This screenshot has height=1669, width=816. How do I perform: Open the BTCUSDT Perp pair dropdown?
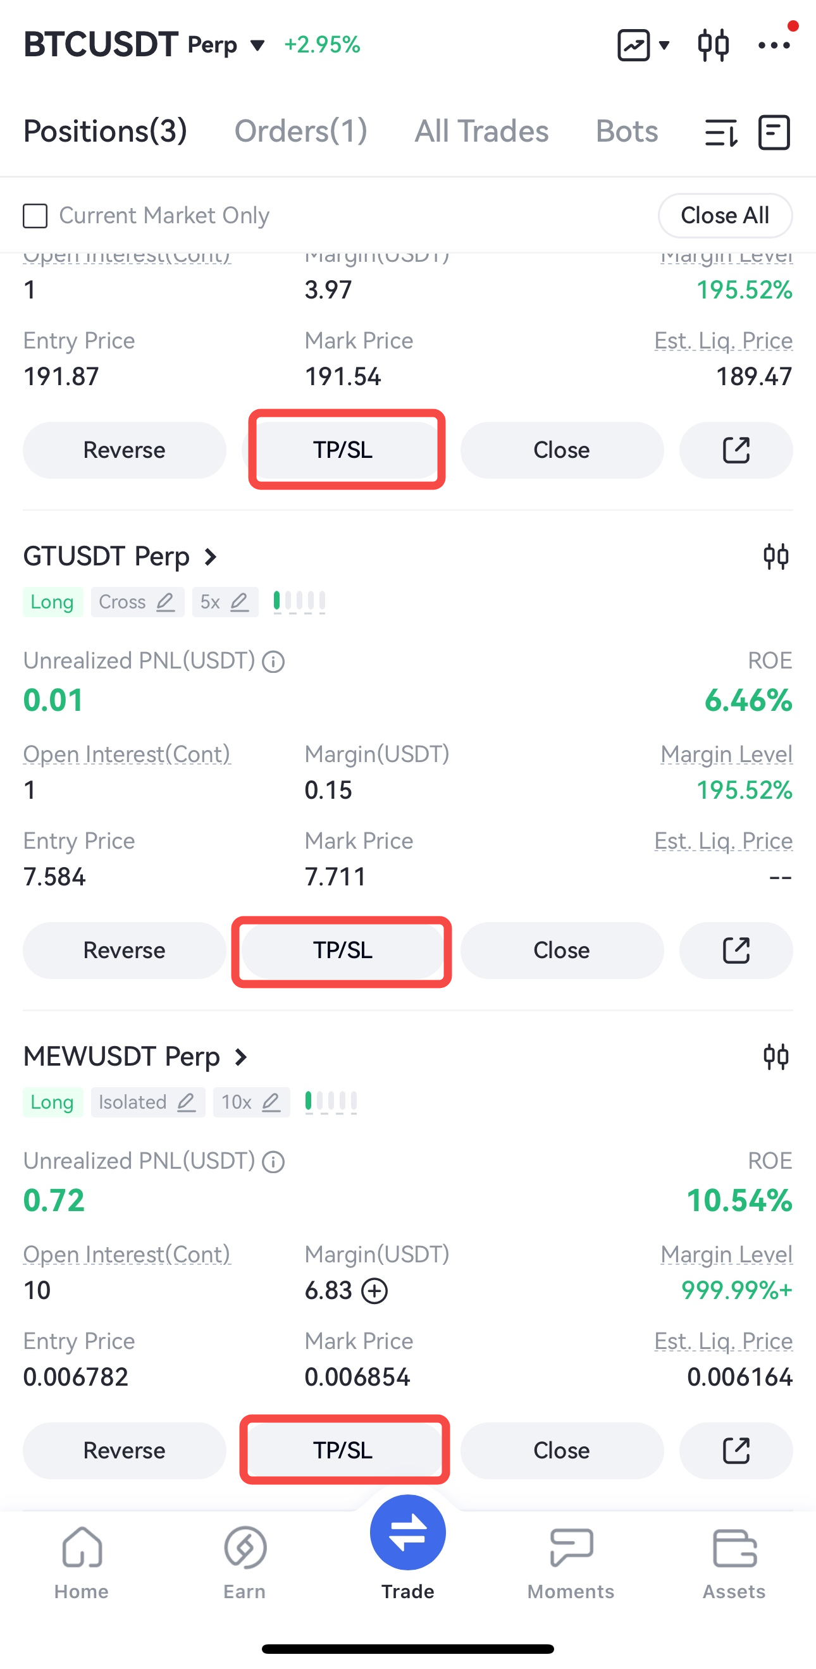click(258, 46)
